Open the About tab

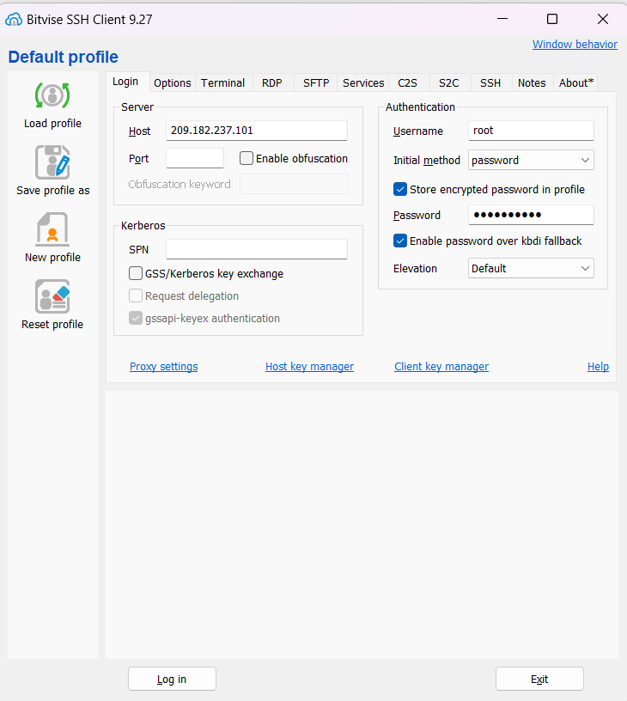click(x=576, y=82)
